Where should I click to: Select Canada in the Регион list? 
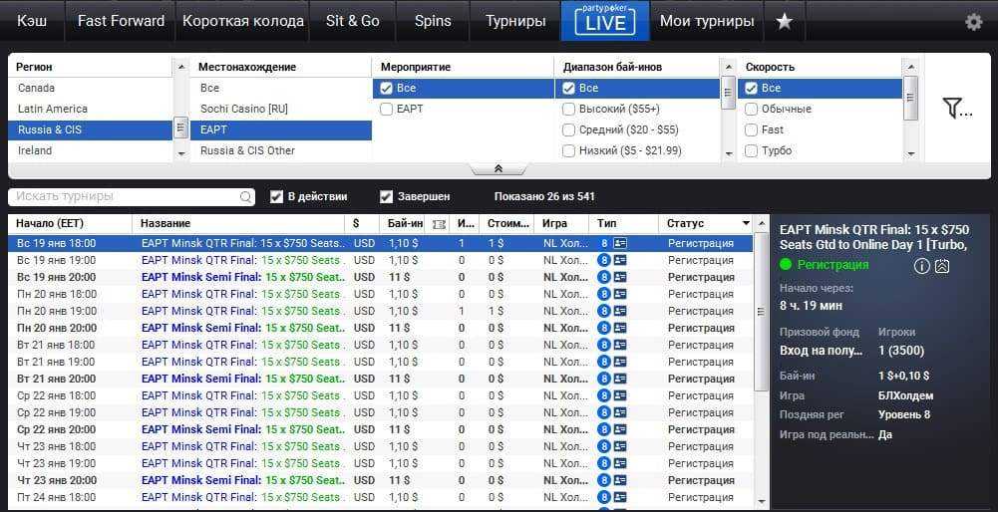click(x=91, y=89)
